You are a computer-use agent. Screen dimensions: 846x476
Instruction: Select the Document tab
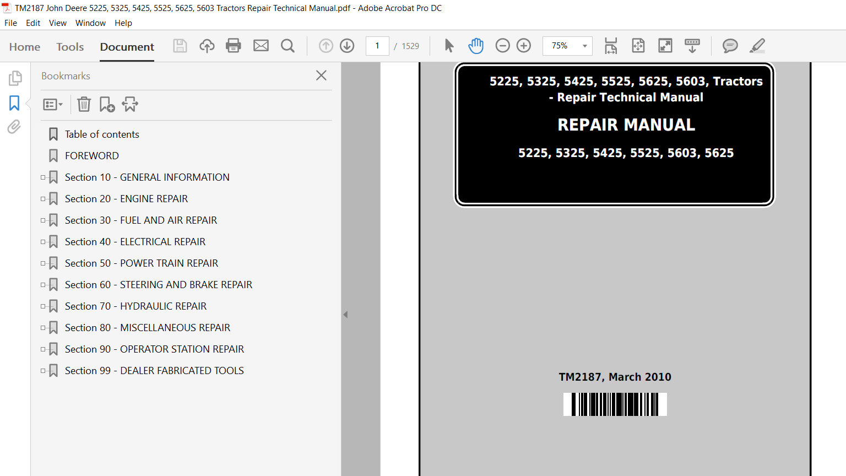tap(127, 47)
